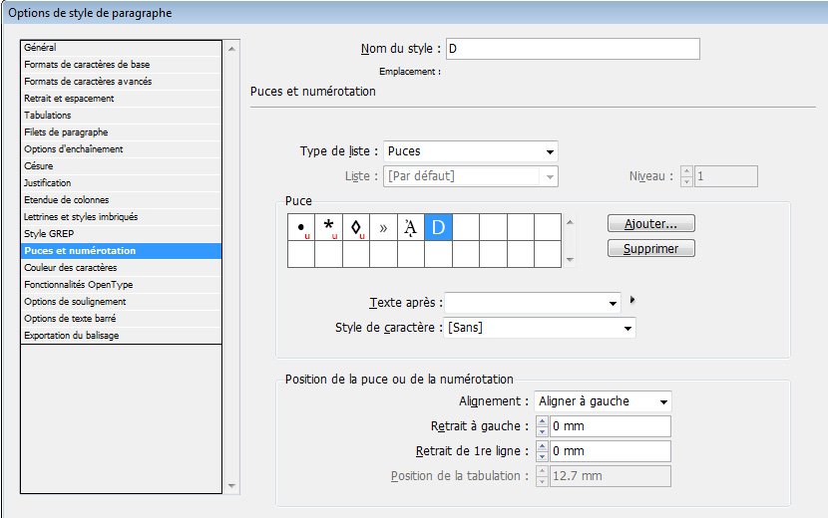Open the Texte après flyout arrow
This screenshot has height=518, width=828.
pos(631,299)
